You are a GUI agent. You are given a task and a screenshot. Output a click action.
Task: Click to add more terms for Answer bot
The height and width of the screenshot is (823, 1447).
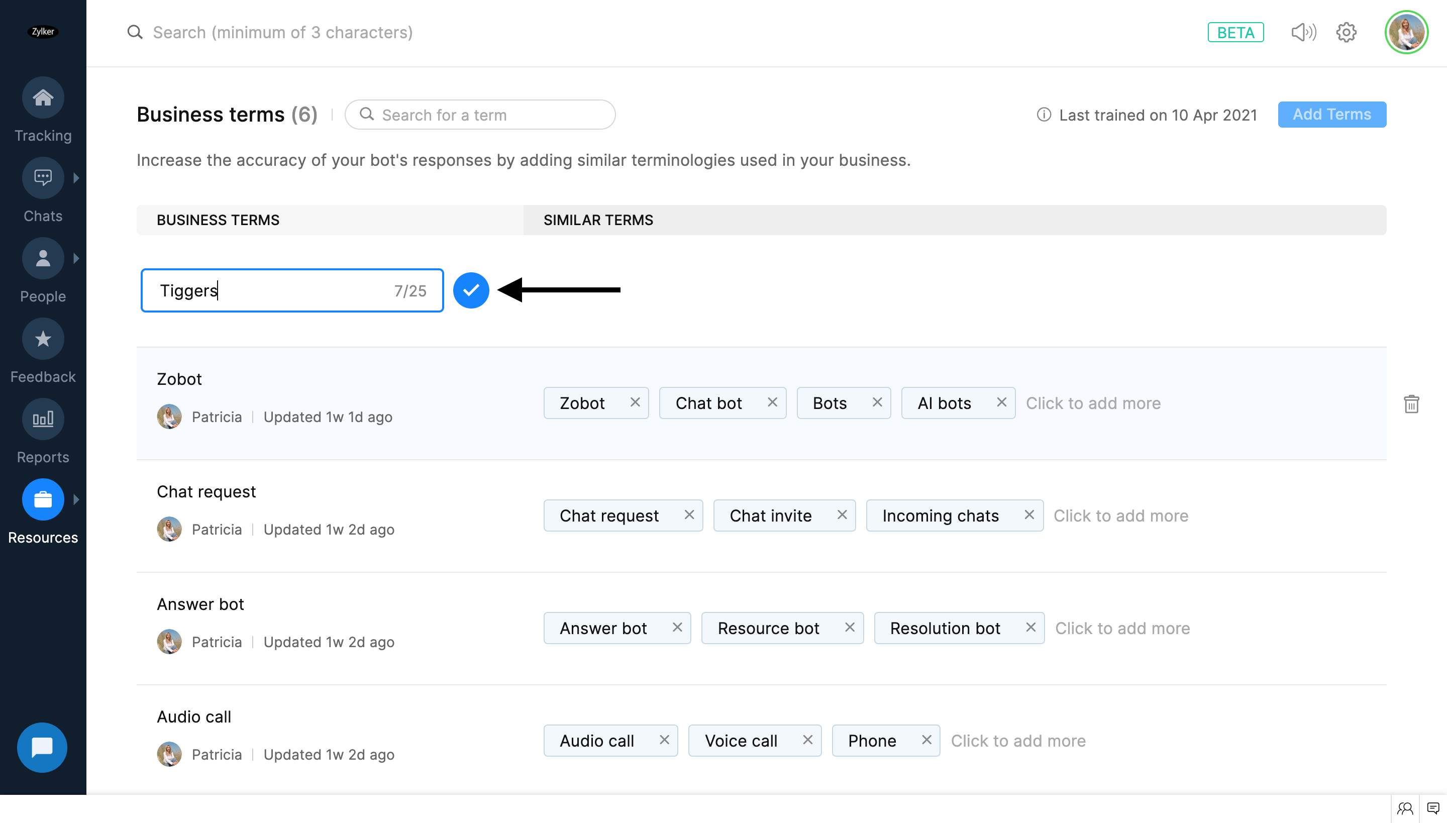click(1122, 628)
